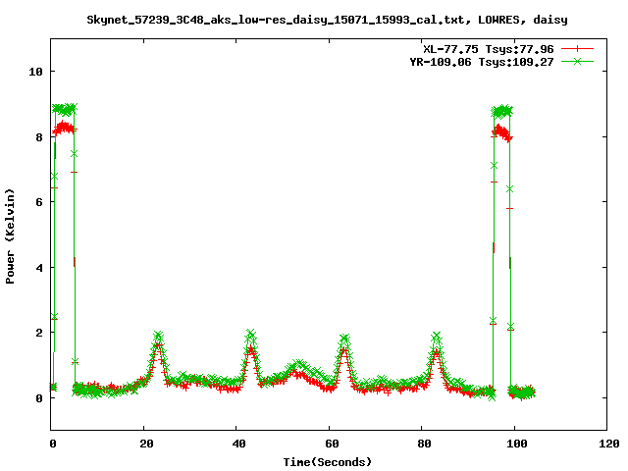Click the first calibration plateau near 3 seconds
The height and width of the screenshot is (471, 628).
tap(65, 119)
